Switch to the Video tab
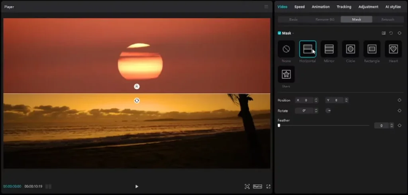 (282, 7)
